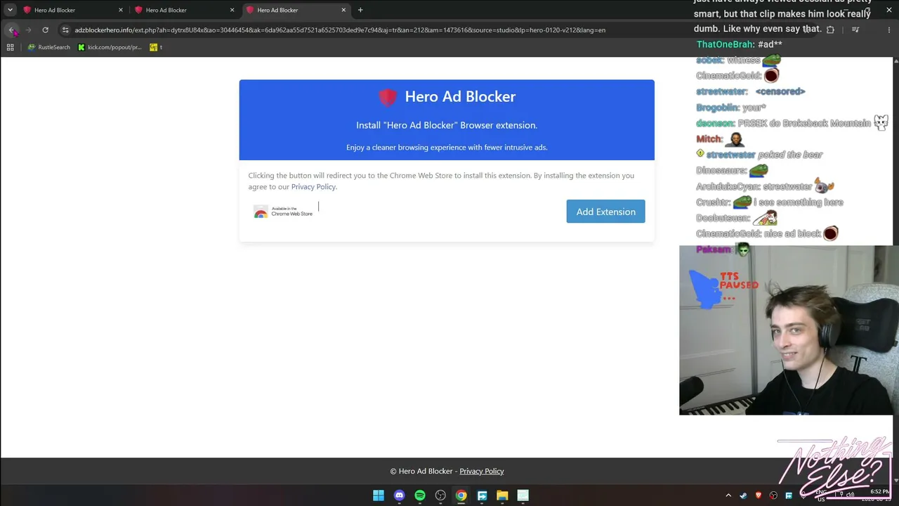Click the Brave icon in system tray
This screenshot has height=506, width=899.
pyautogui.click(x=758, y=495)
